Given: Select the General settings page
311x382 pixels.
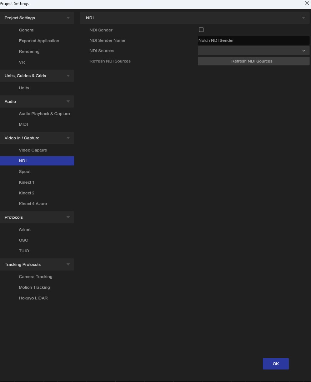Looking at the screenshot, I should point(27,30).
